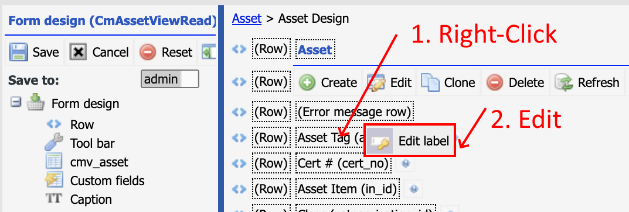This screenshot has height=212, width=629.
Task: Select the Custom fields icon
Action: (54, 180)
